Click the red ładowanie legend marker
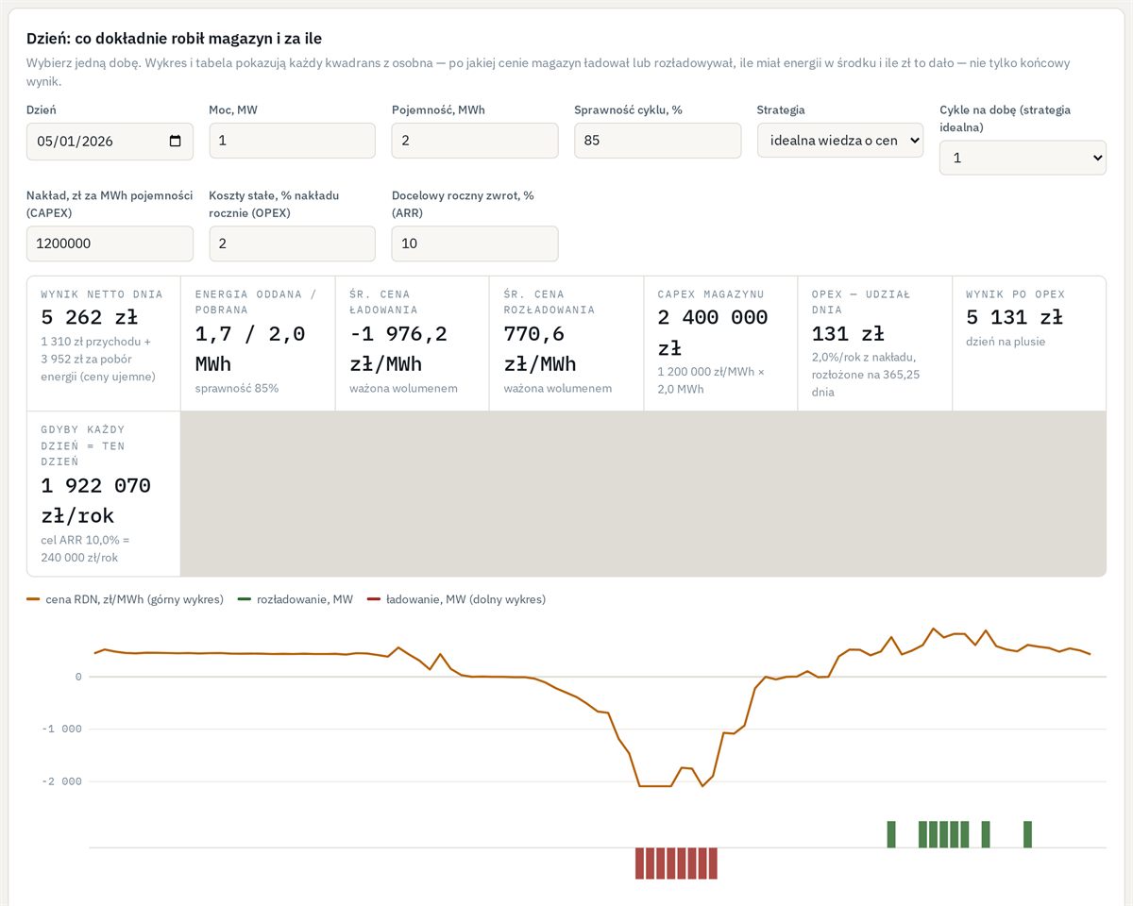 374,599
